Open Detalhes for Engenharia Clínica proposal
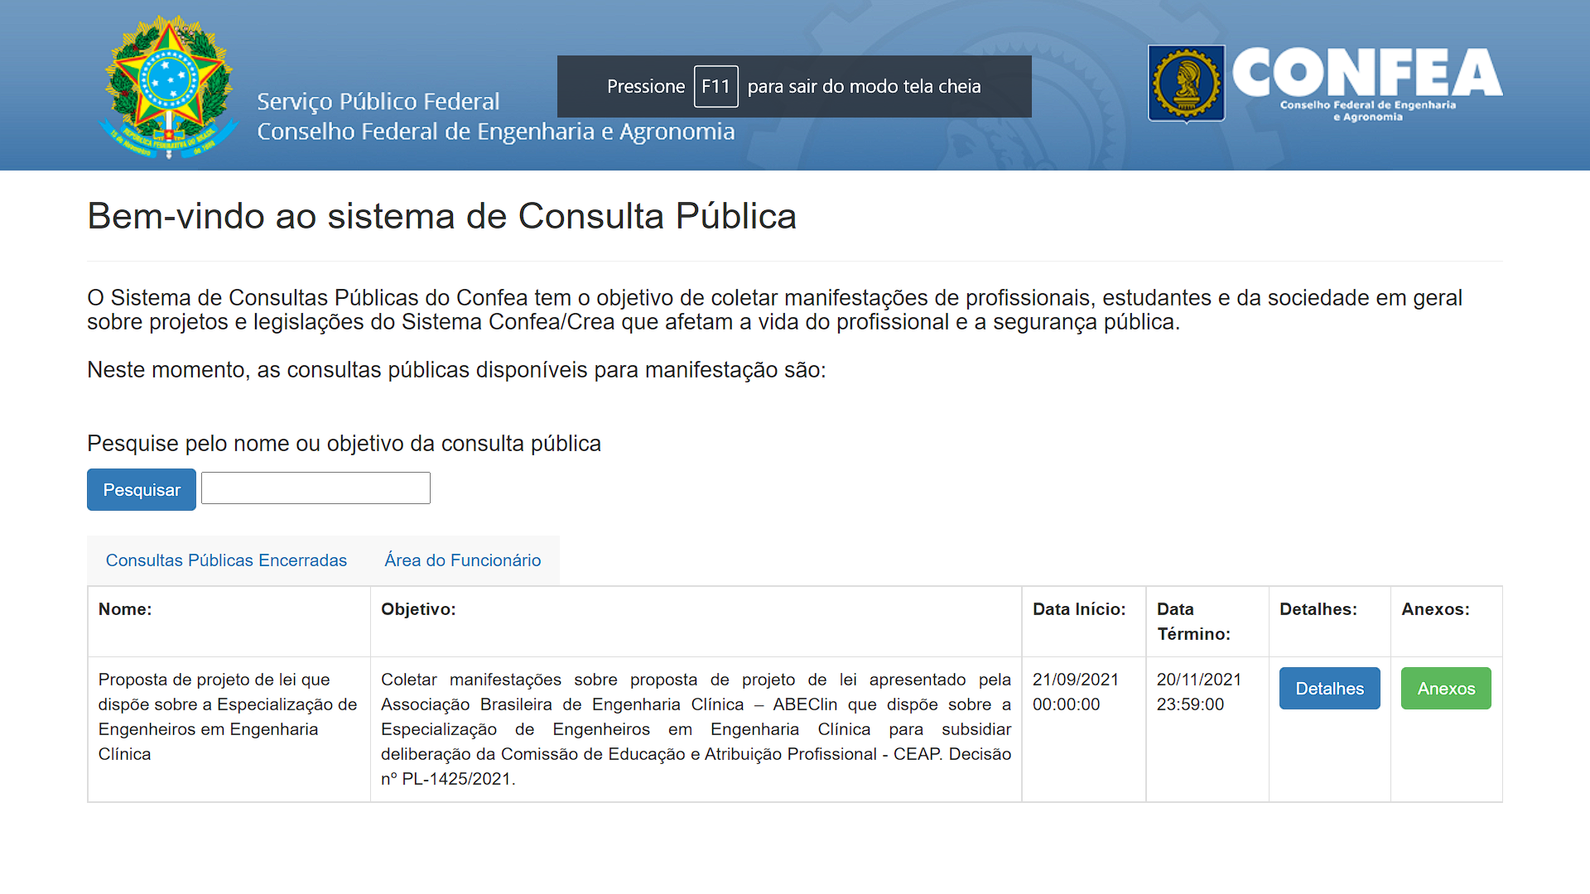The image size is (1590, 894). (1329, 689)
